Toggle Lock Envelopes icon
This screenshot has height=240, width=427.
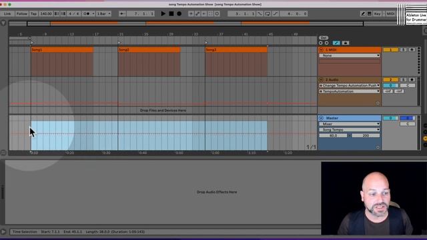(x=346, y=43)
